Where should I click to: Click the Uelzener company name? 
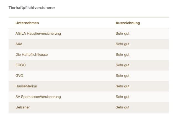23,107
